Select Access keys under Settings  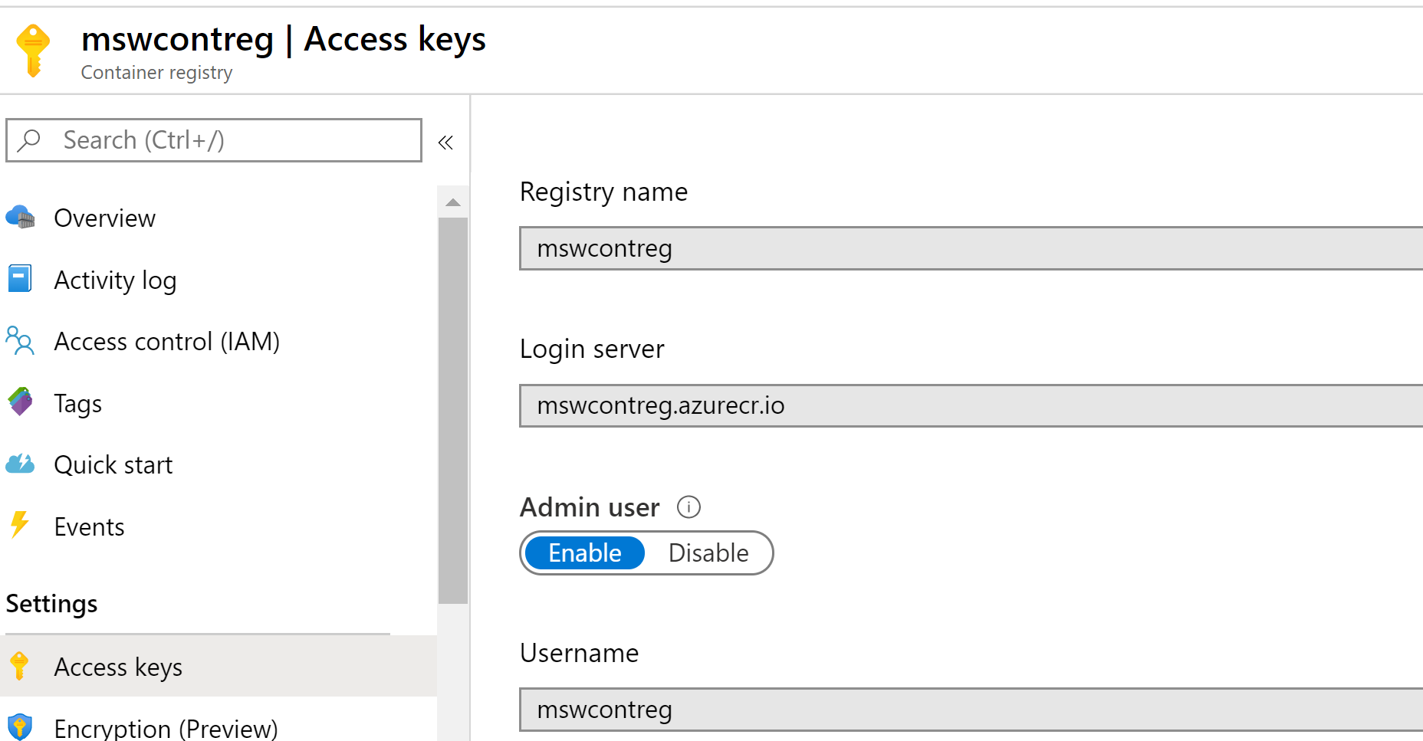(118, 666)
